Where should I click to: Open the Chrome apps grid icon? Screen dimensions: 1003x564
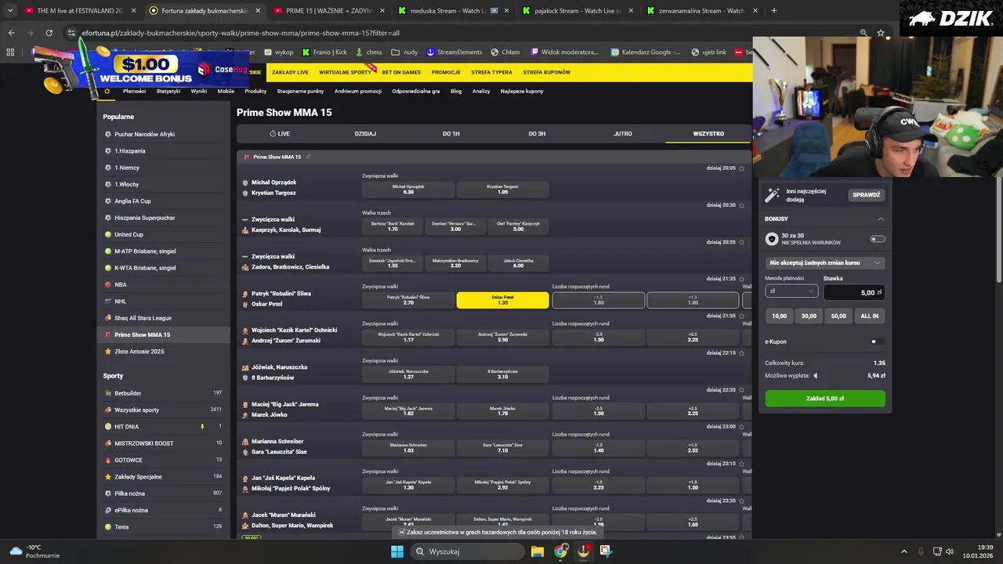pyautogui.click(x=10, y=52)
